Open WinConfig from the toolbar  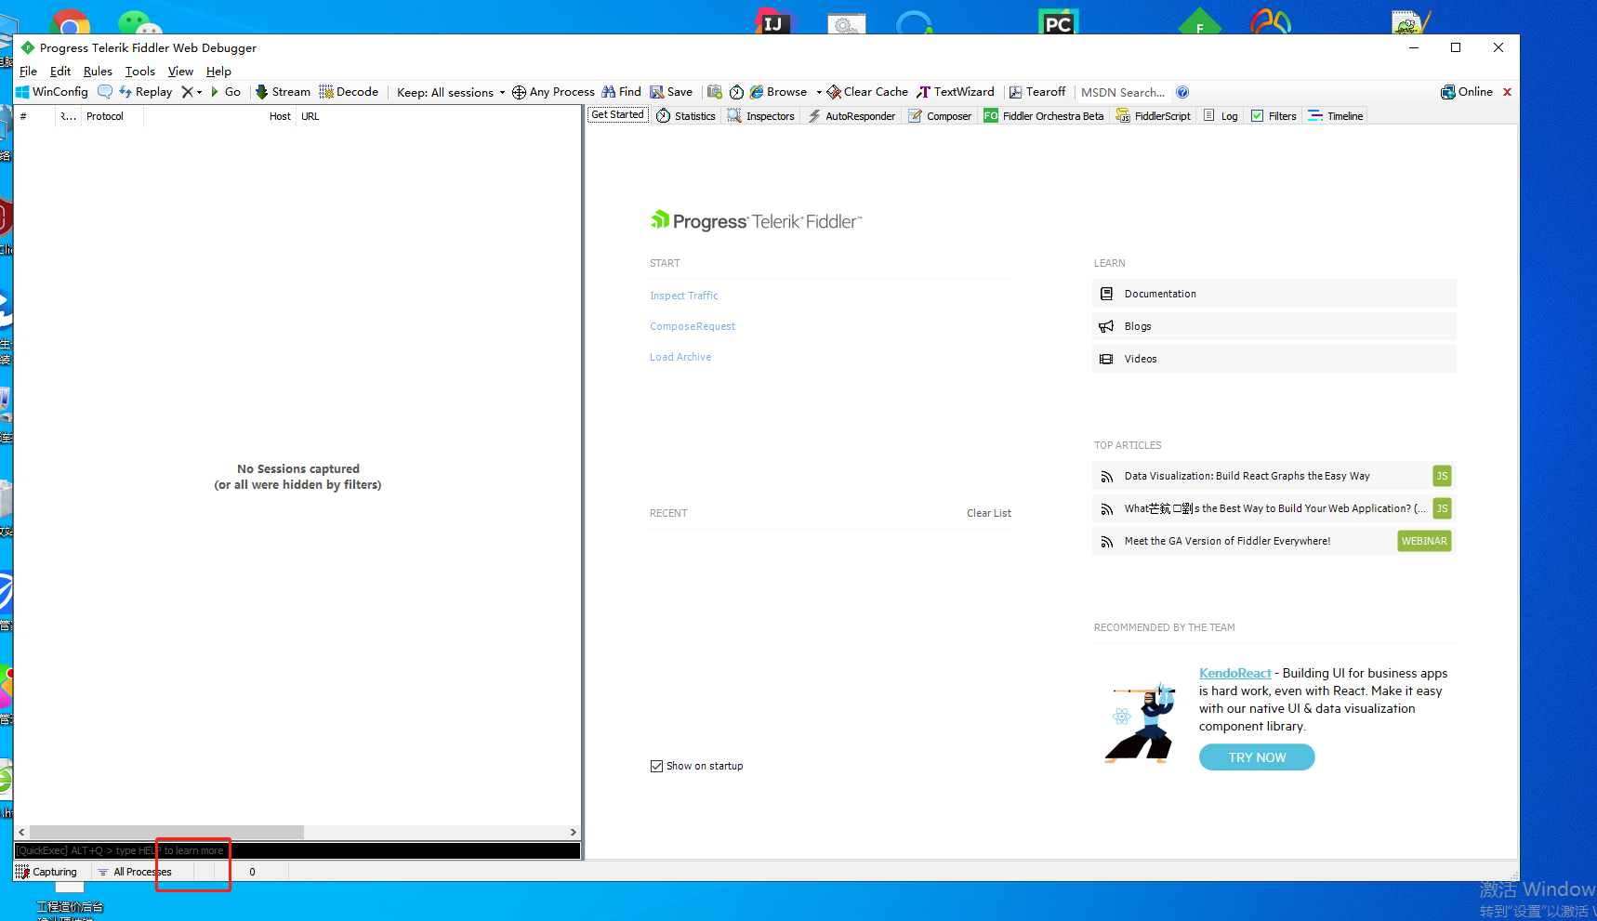(52, 92)
